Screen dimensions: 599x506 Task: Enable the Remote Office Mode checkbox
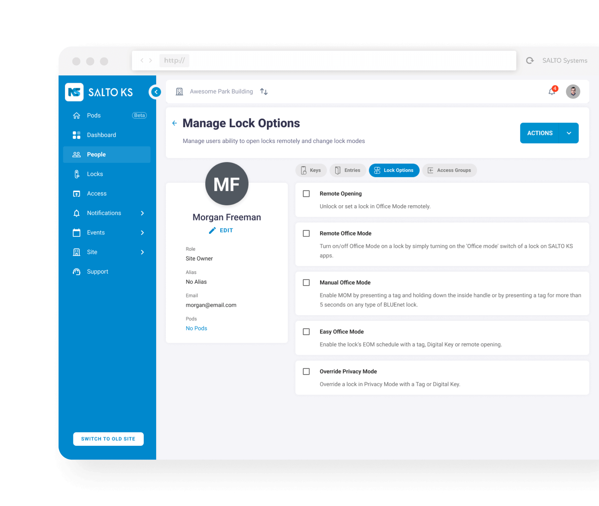click(306, 233)
